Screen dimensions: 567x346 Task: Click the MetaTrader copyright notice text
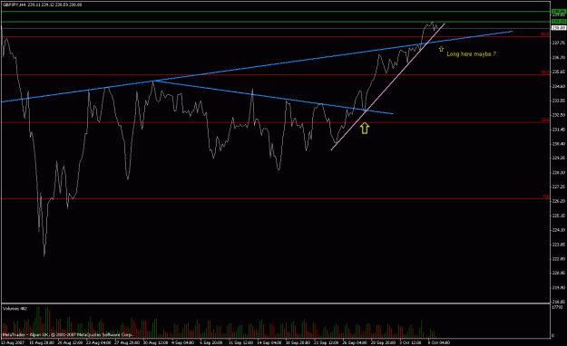tap(68, 335)
